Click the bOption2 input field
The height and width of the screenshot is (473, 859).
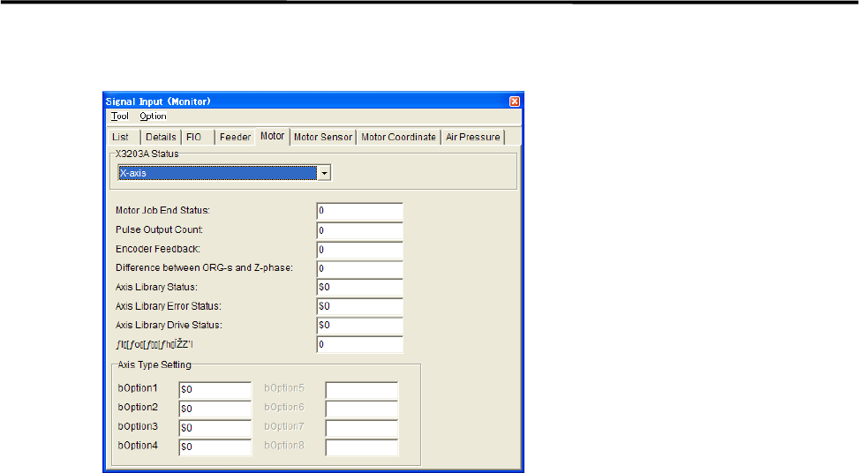[x=215, y=409]
